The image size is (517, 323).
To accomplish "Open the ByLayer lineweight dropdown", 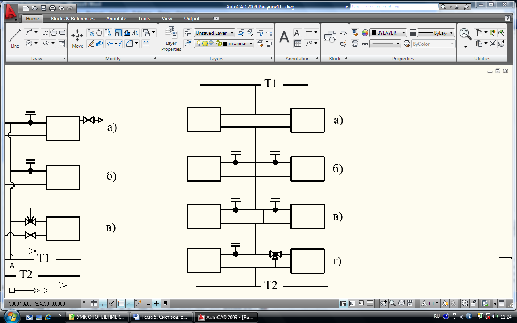I will click(x=436, y=33).
